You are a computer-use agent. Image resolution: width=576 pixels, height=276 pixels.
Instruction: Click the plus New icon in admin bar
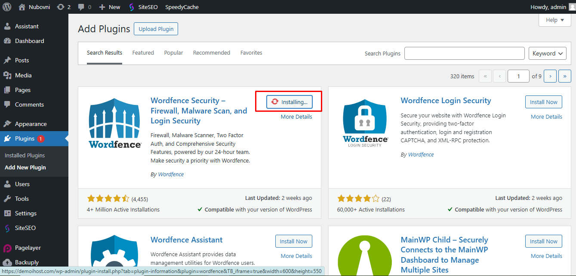point(102,7)
